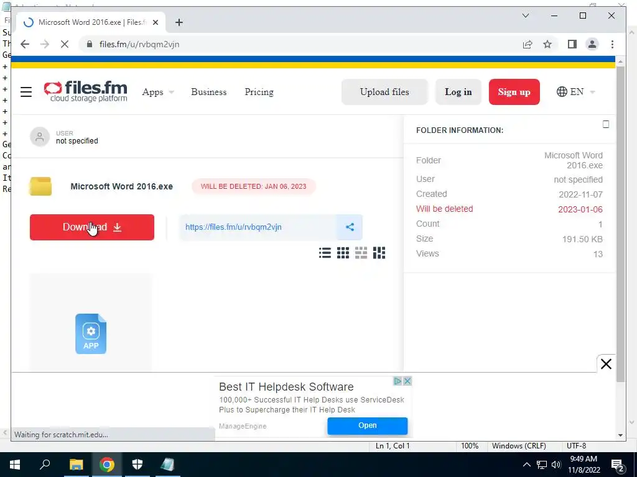Screen dimensions: 637x477
Task: Click the files.fm share link field
Action: click(x=258, y=227)
